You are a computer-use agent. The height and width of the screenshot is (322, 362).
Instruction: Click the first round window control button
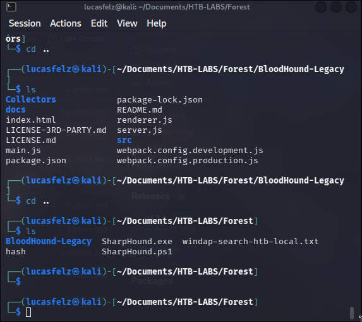[x=321, y=7]
